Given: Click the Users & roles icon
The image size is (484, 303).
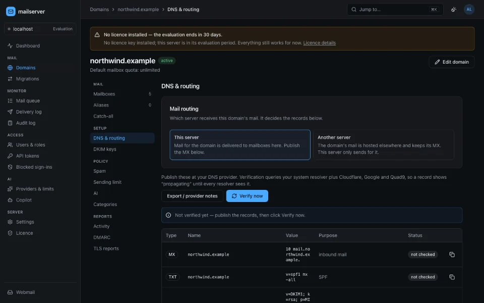Looking at the screenshot, I should (x=10, y=145).
